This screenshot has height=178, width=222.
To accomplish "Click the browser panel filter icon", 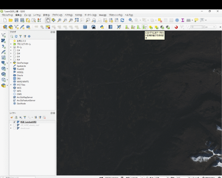I will pyautogui.click(x=20, y=36).
